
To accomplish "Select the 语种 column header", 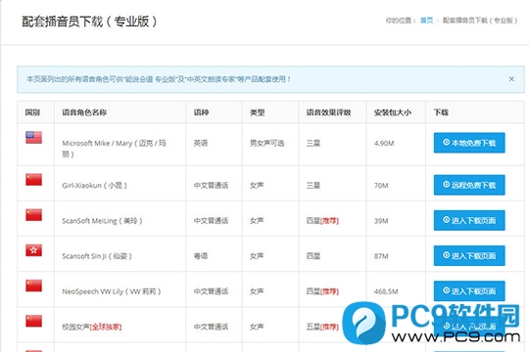I will pos(201,112).
